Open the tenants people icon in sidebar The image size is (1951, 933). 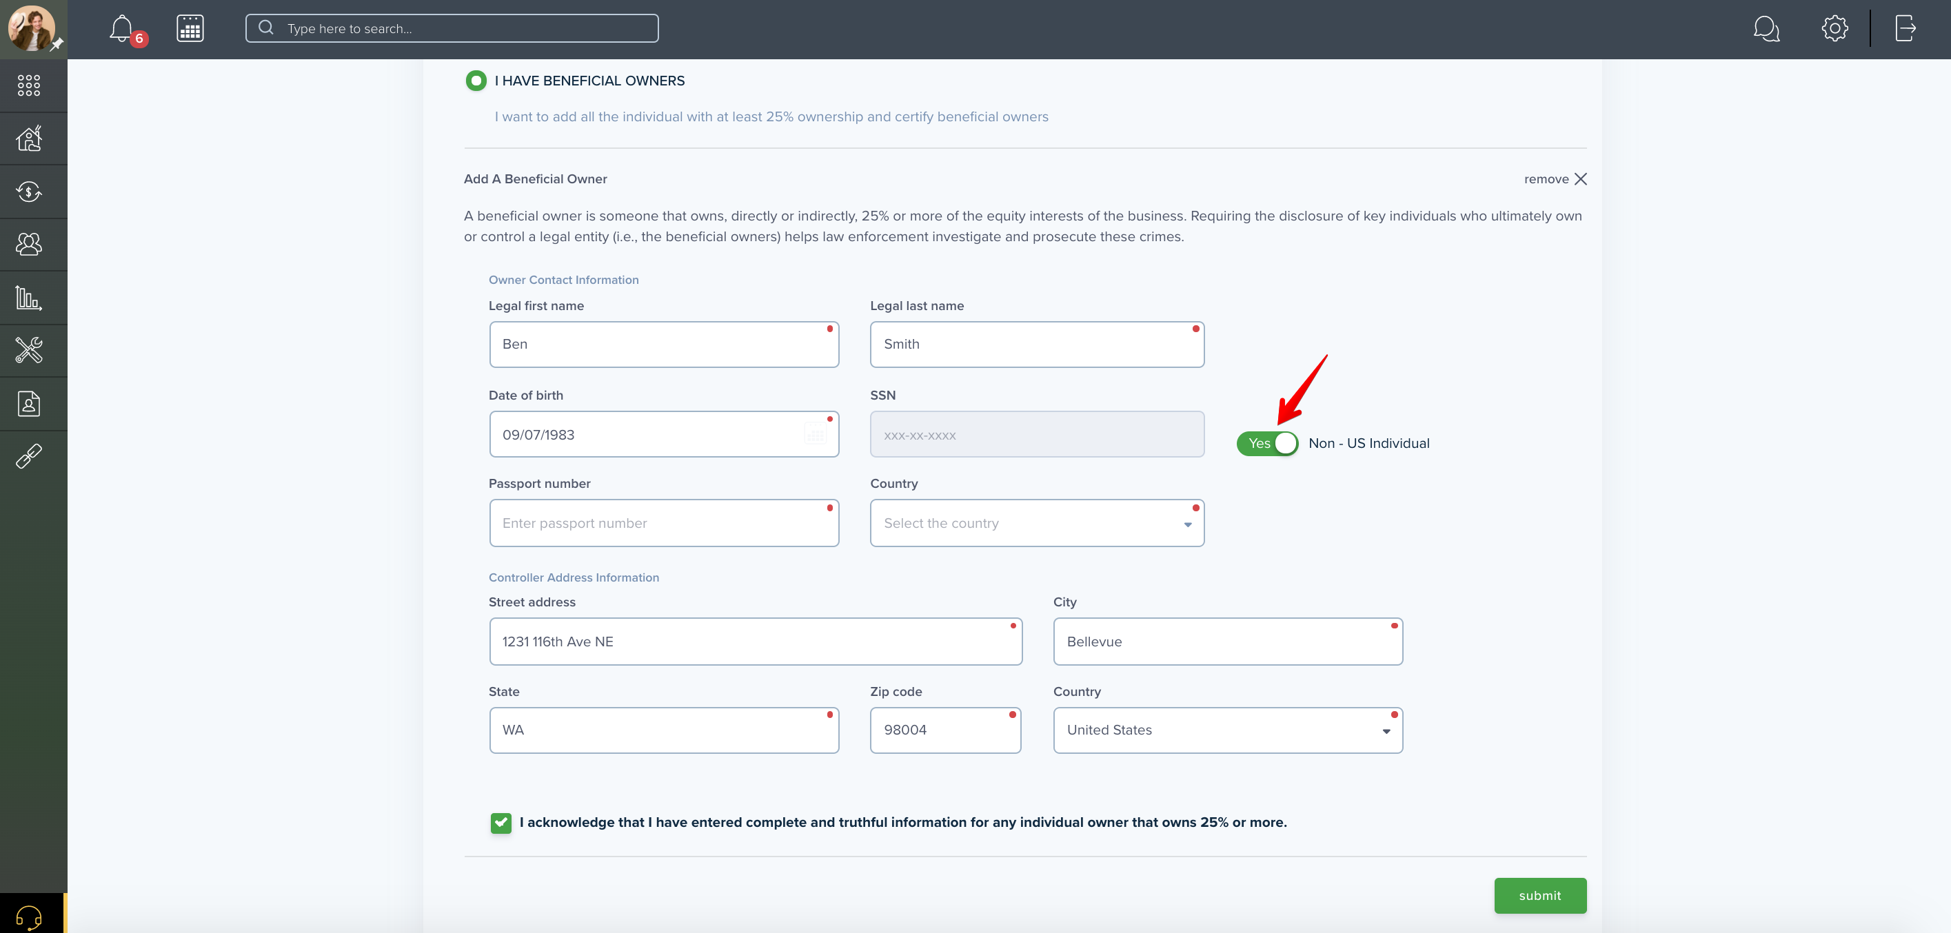coord(29,244)
